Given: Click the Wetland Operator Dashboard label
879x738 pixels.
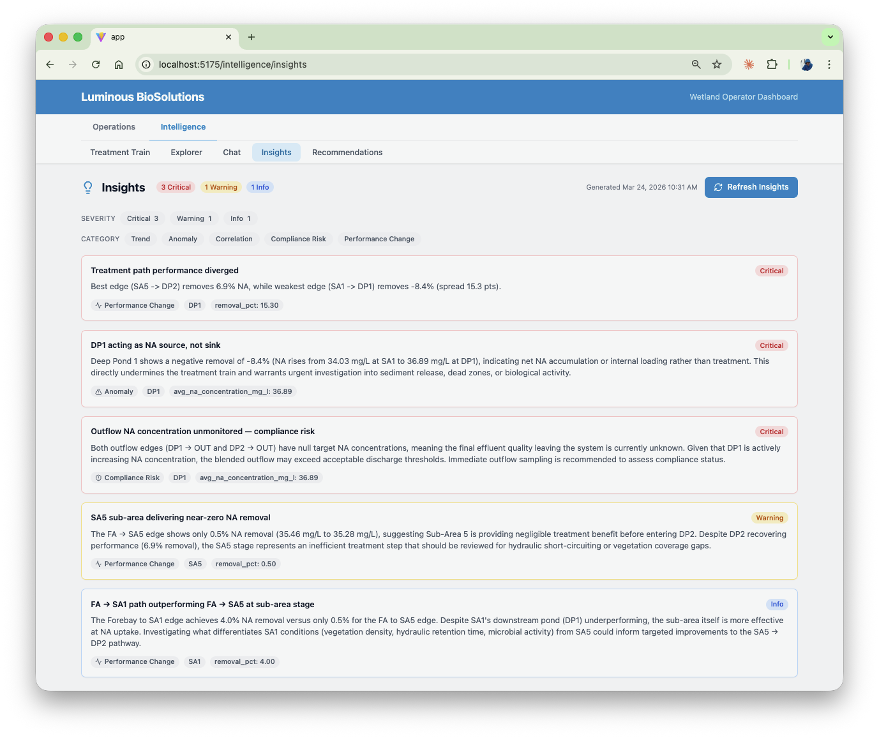Looking at the screenshot, I should pyautogui.click(x=744, y=97).
